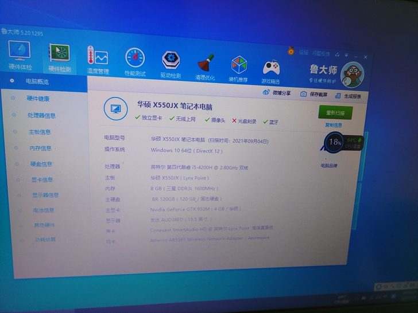Click the AUO38ED display value
The image size is (418, 313).
pyautogui.click(x=181, y=220)
